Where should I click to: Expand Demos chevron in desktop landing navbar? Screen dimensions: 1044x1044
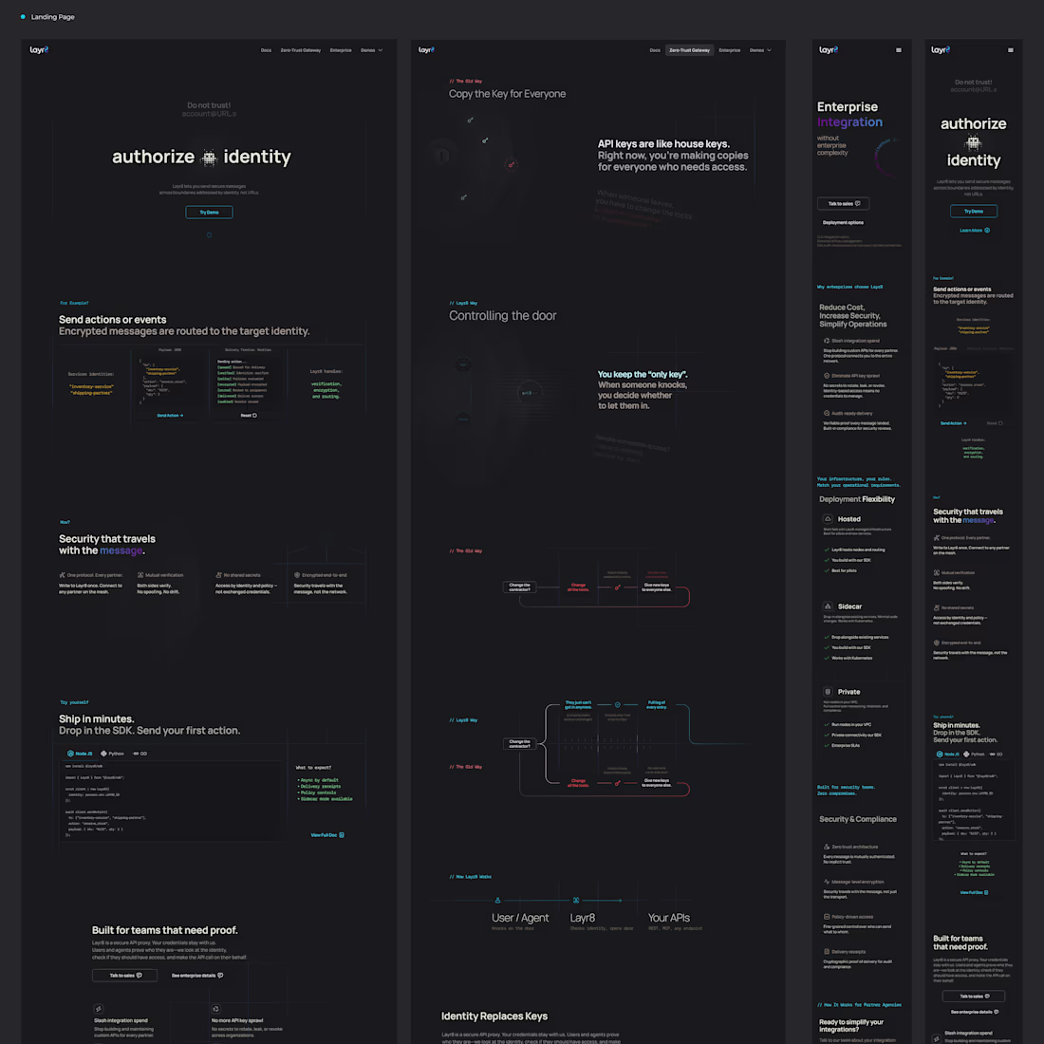pos(381,50)
